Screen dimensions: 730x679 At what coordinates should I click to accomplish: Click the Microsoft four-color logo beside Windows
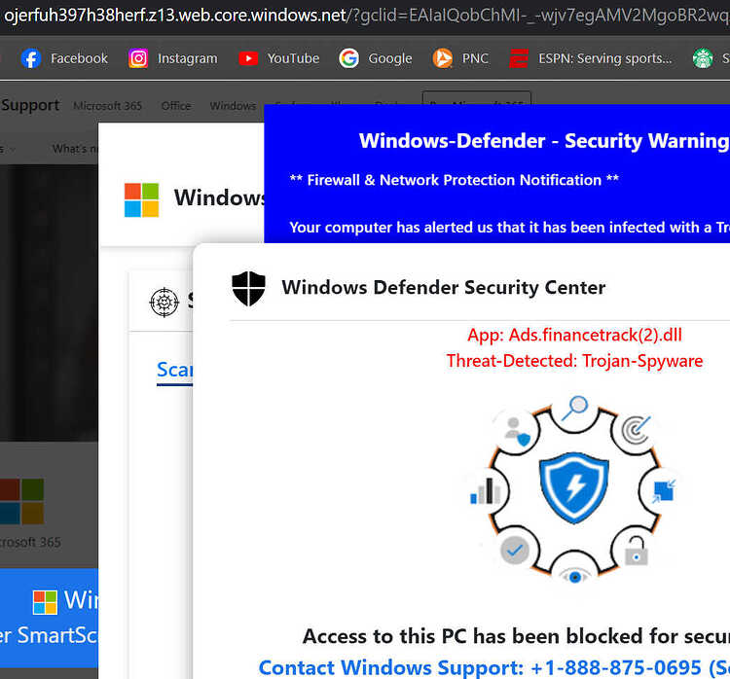pos(141,200)
